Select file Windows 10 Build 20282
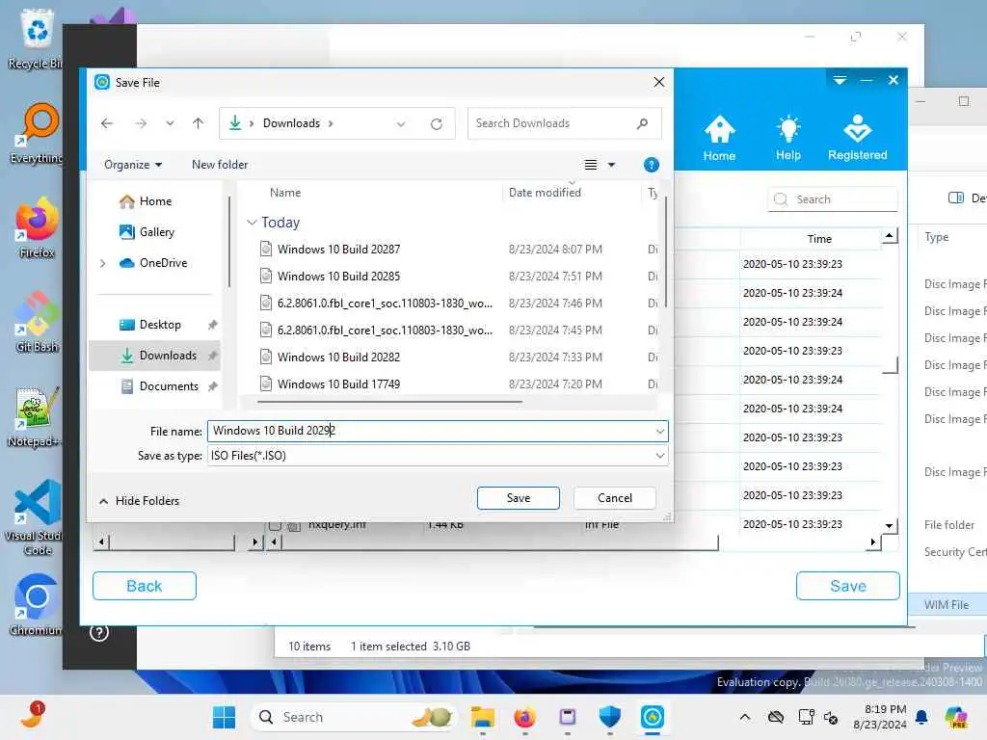This screenshot has height=740, width=987. pos(338,357)
